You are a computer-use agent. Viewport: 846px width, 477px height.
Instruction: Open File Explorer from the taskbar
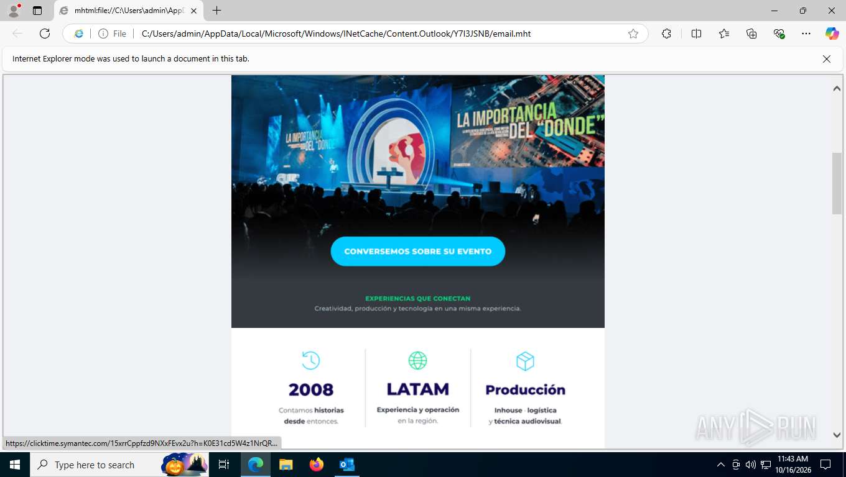tap(286, 465)
